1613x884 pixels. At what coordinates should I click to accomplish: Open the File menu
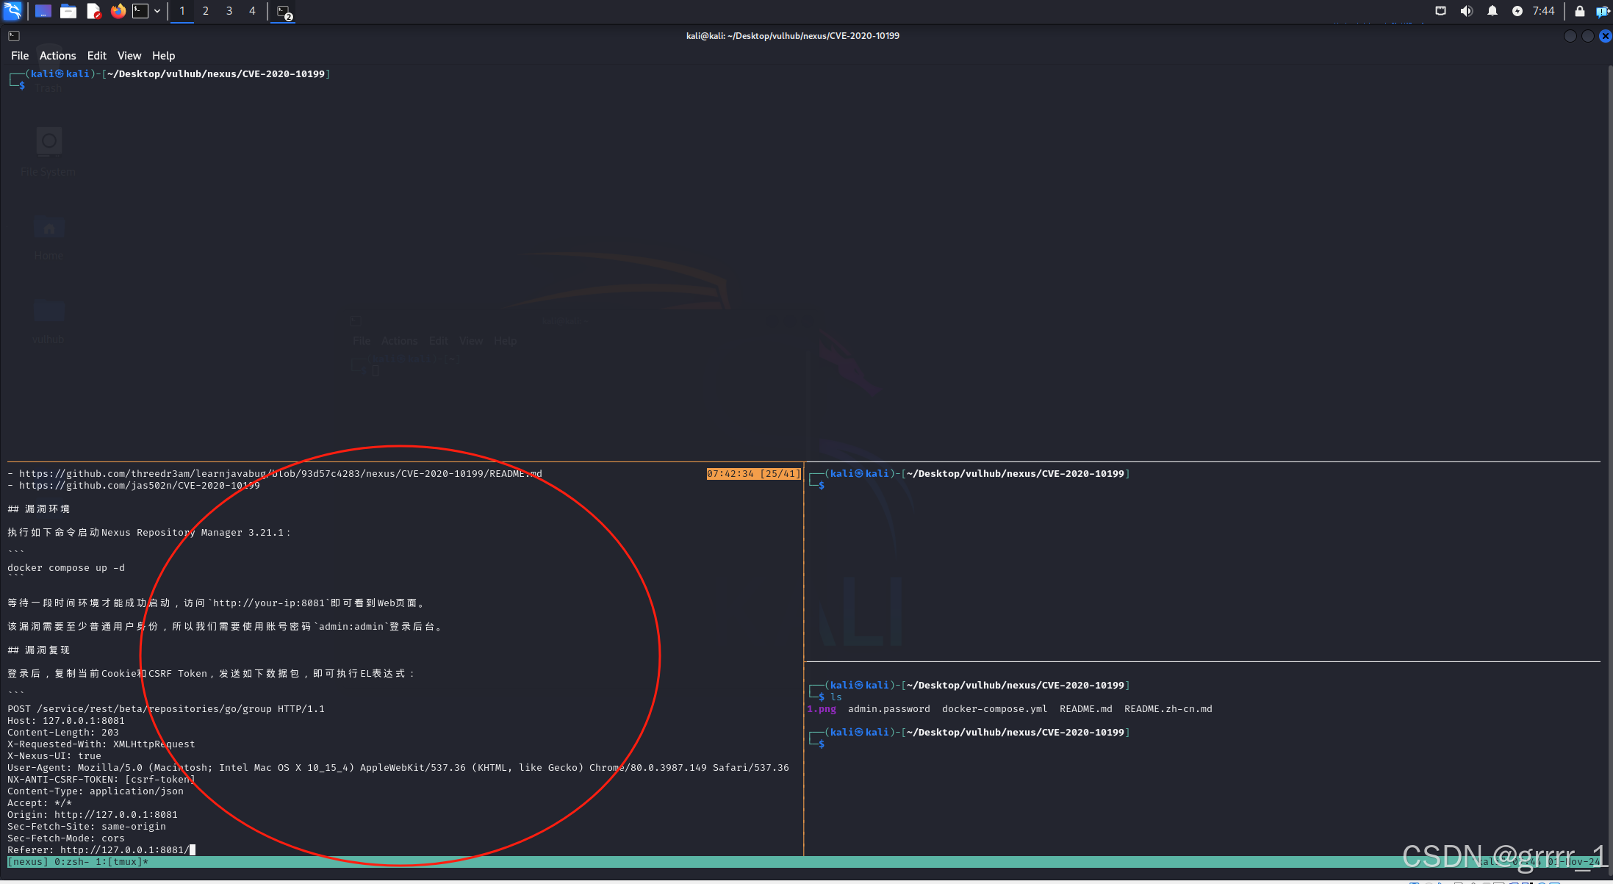(x=20, y=56)
